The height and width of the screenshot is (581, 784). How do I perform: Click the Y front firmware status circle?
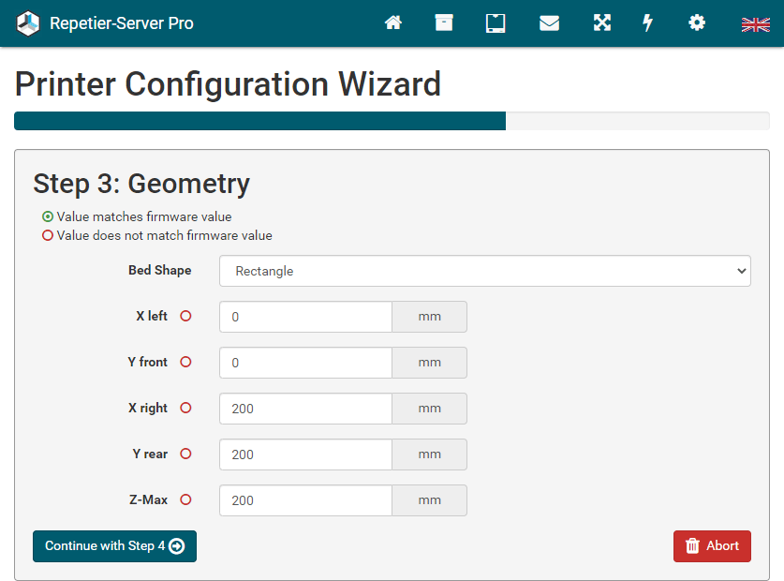pyautogui.click(x=185, y=363)
